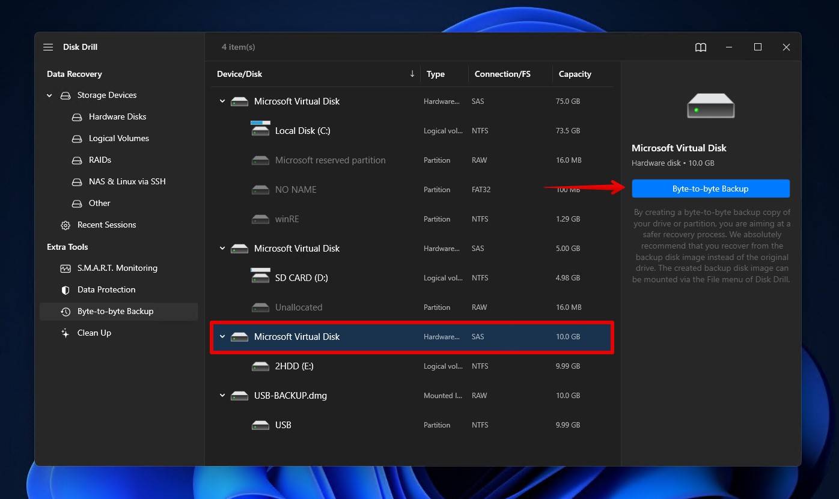
Task: Select the Local Disk (C:) volume
Action: pos(302,130)
